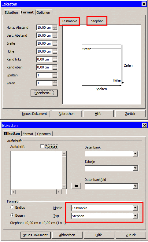Image resolution: width=148 pixels, height=242 pixels.
Task: Enable the Adresse checkbox
Action: click(42, 146)
